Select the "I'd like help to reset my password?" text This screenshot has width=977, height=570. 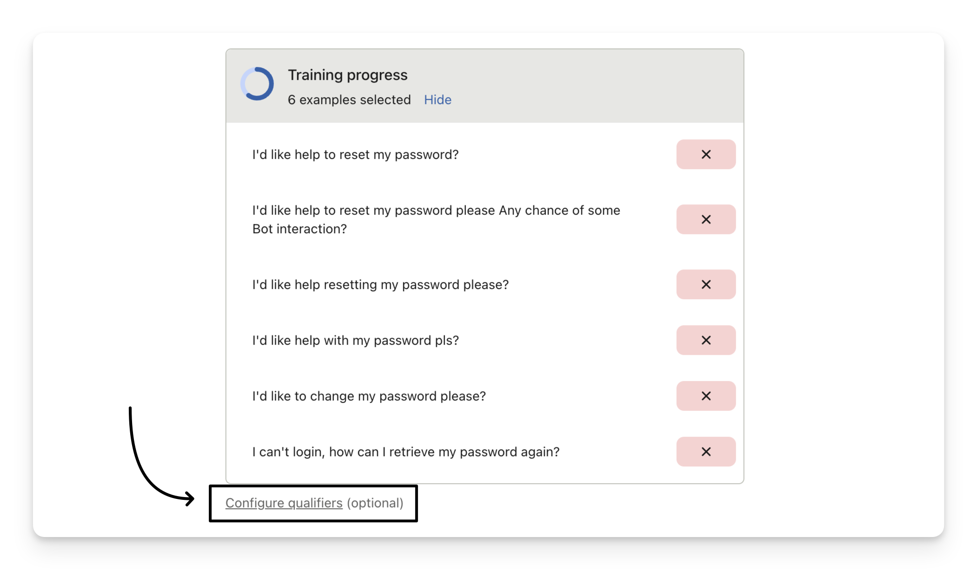pos(355,155)
